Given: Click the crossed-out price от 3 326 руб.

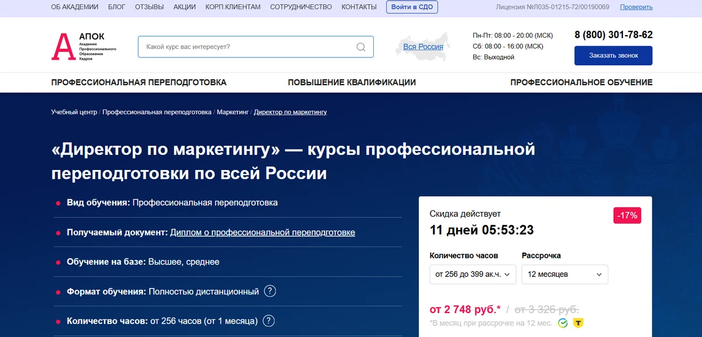Looking at the screenshot, I should [x=546, y=308].
